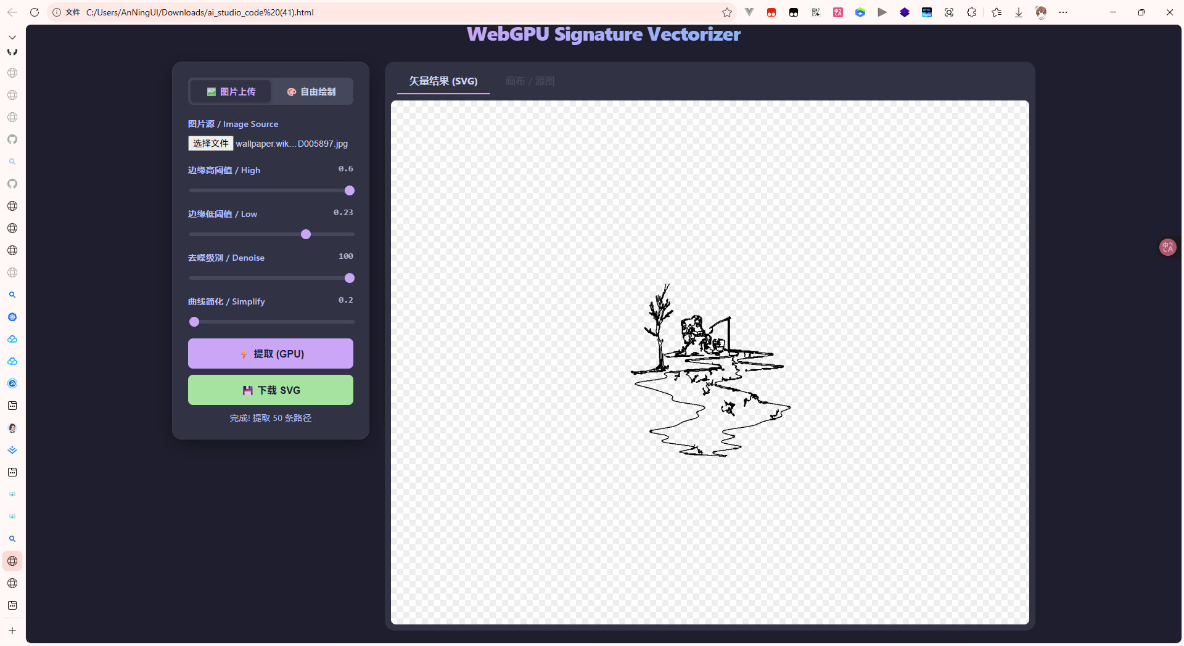
Task: Click the Denoise slider track
Action: click(271, 278)
